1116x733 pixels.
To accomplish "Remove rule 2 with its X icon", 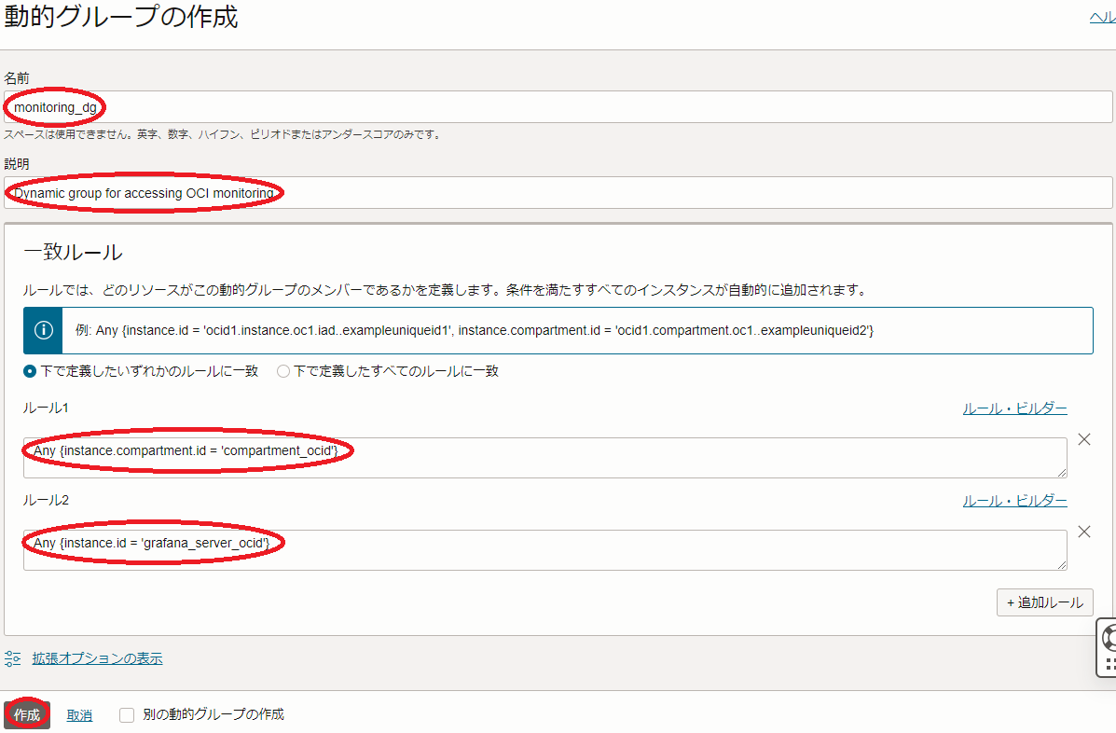I will point(1083,532).
